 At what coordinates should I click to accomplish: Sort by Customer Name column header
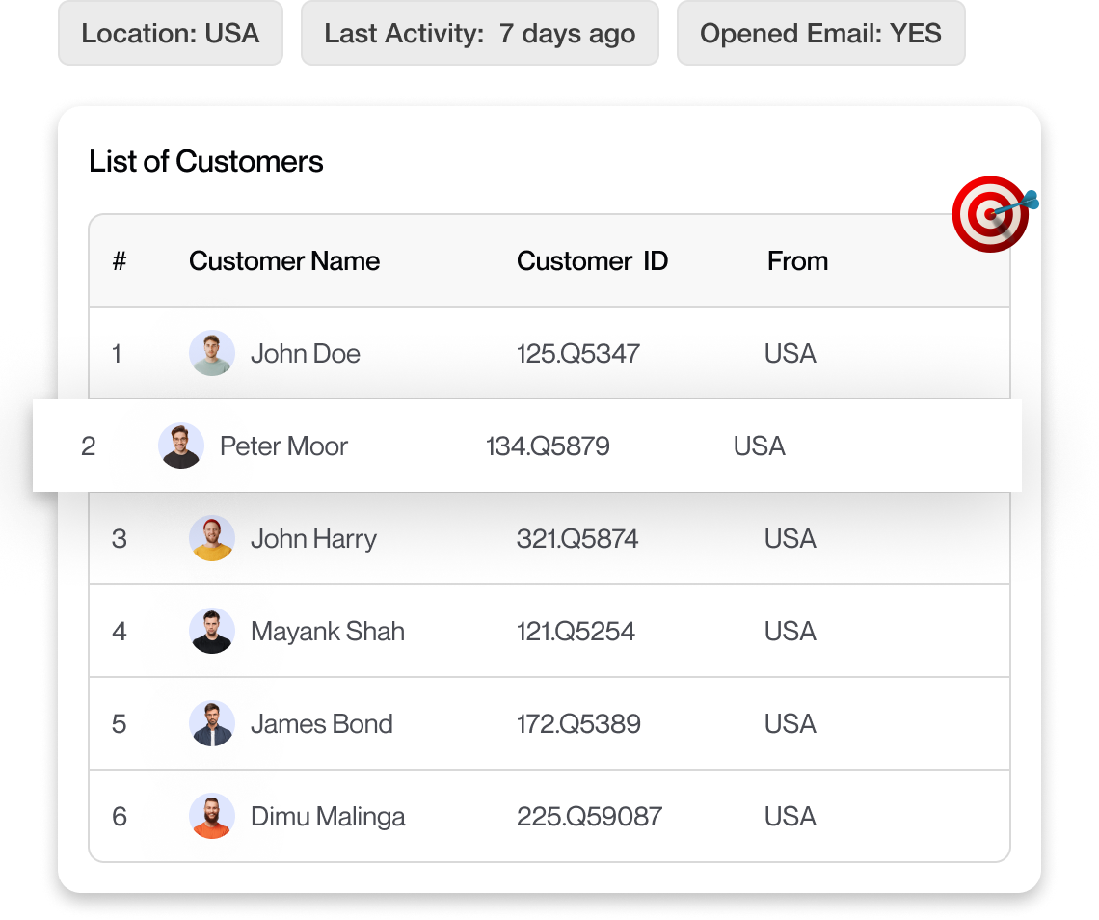point(284,261)
